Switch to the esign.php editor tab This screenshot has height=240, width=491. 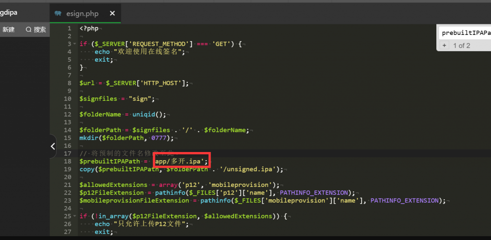point(82,13)
